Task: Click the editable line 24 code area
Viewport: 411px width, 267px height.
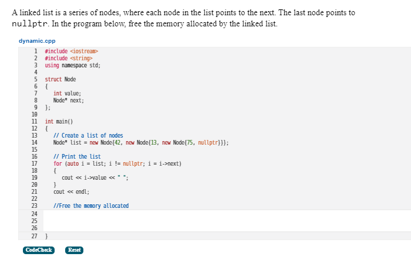Action: coord(227,214)
